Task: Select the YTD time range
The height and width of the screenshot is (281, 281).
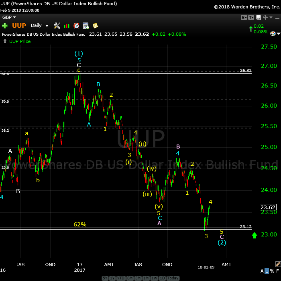Action: point(120,278)
